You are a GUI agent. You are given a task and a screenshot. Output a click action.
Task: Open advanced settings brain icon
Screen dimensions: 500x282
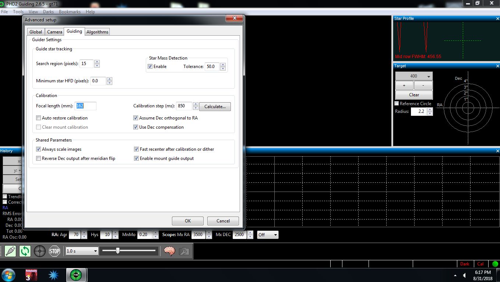(x=169, y=251)
